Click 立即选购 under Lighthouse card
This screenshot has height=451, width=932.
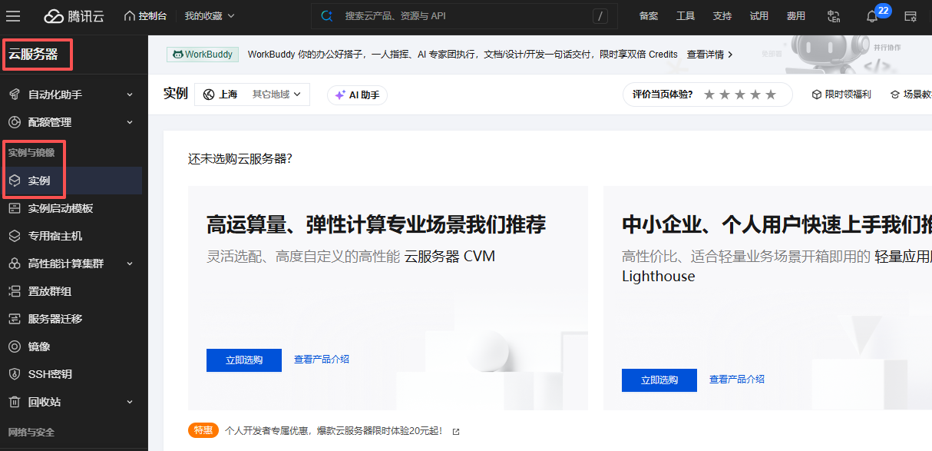point(659,380)
